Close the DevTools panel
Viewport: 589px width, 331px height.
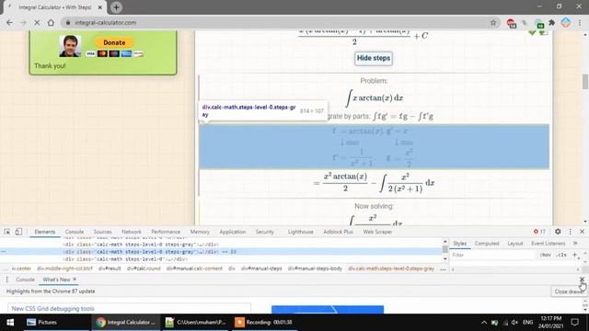[x=582, y=232]
